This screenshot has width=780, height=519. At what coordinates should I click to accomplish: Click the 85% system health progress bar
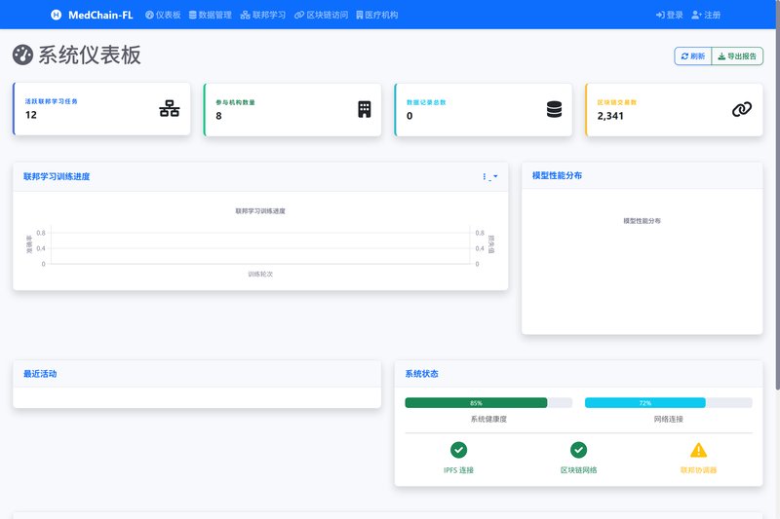(x=476, y=402)
